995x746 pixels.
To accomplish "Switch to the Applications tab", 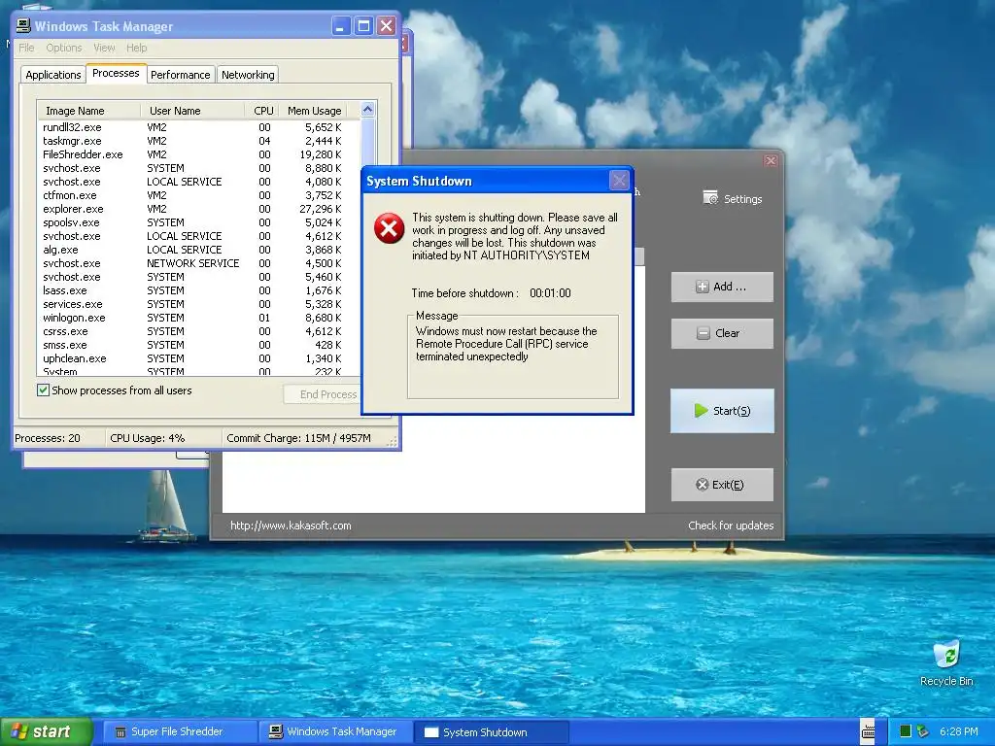I will click(53, 74).
